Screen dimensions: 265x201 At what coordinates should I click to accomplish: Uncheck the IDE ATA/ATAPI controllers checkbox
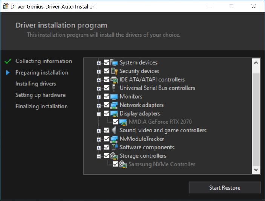(x=107, y=79)
